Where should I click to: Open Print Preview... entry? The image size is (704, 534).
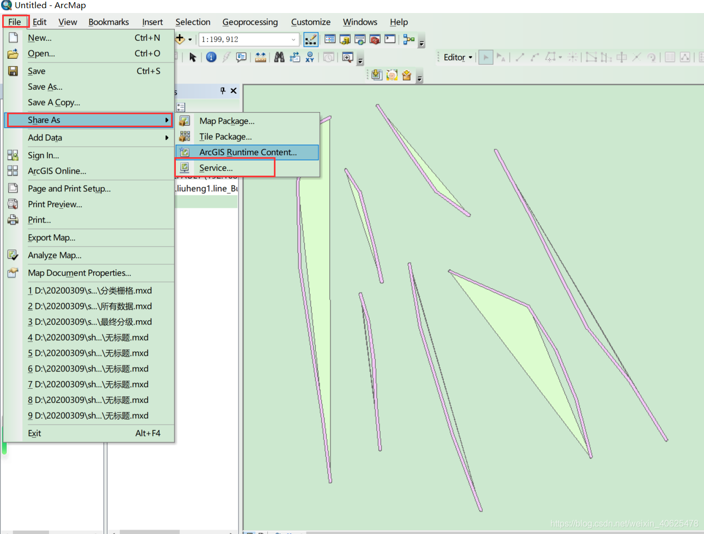(x=89, y=204)
